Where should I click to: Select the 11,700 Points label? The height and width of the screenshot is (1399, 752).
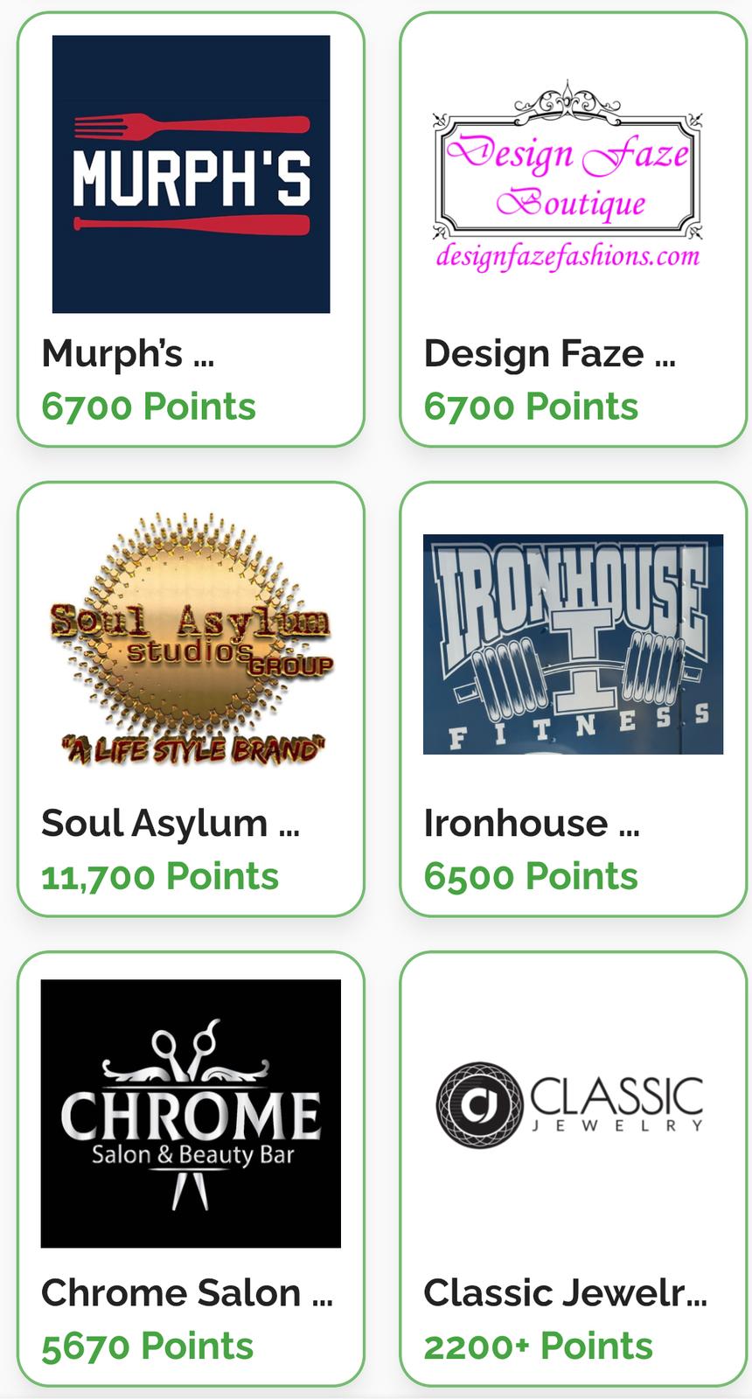(x=160, y=876)
